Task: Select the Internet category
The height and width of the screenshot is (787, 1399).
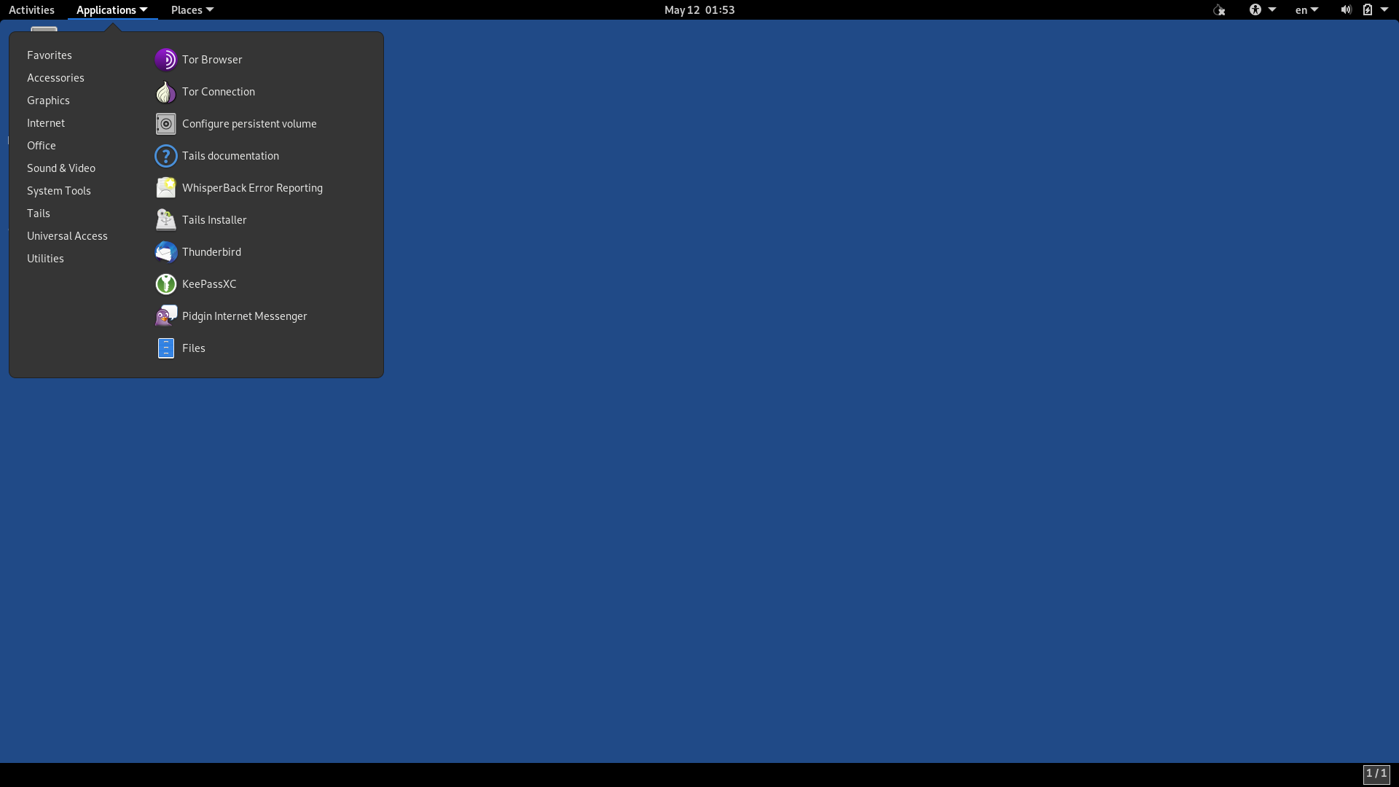Action: [46, 123]
